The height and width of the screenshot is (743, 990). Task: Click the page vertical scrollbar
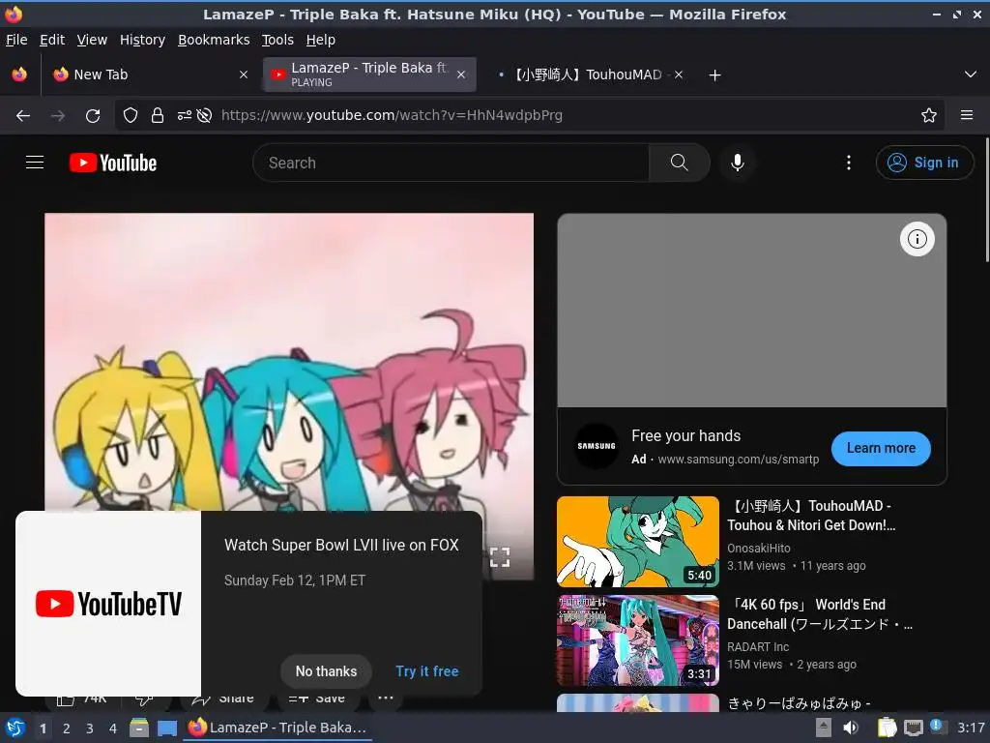tap(987, 199)
